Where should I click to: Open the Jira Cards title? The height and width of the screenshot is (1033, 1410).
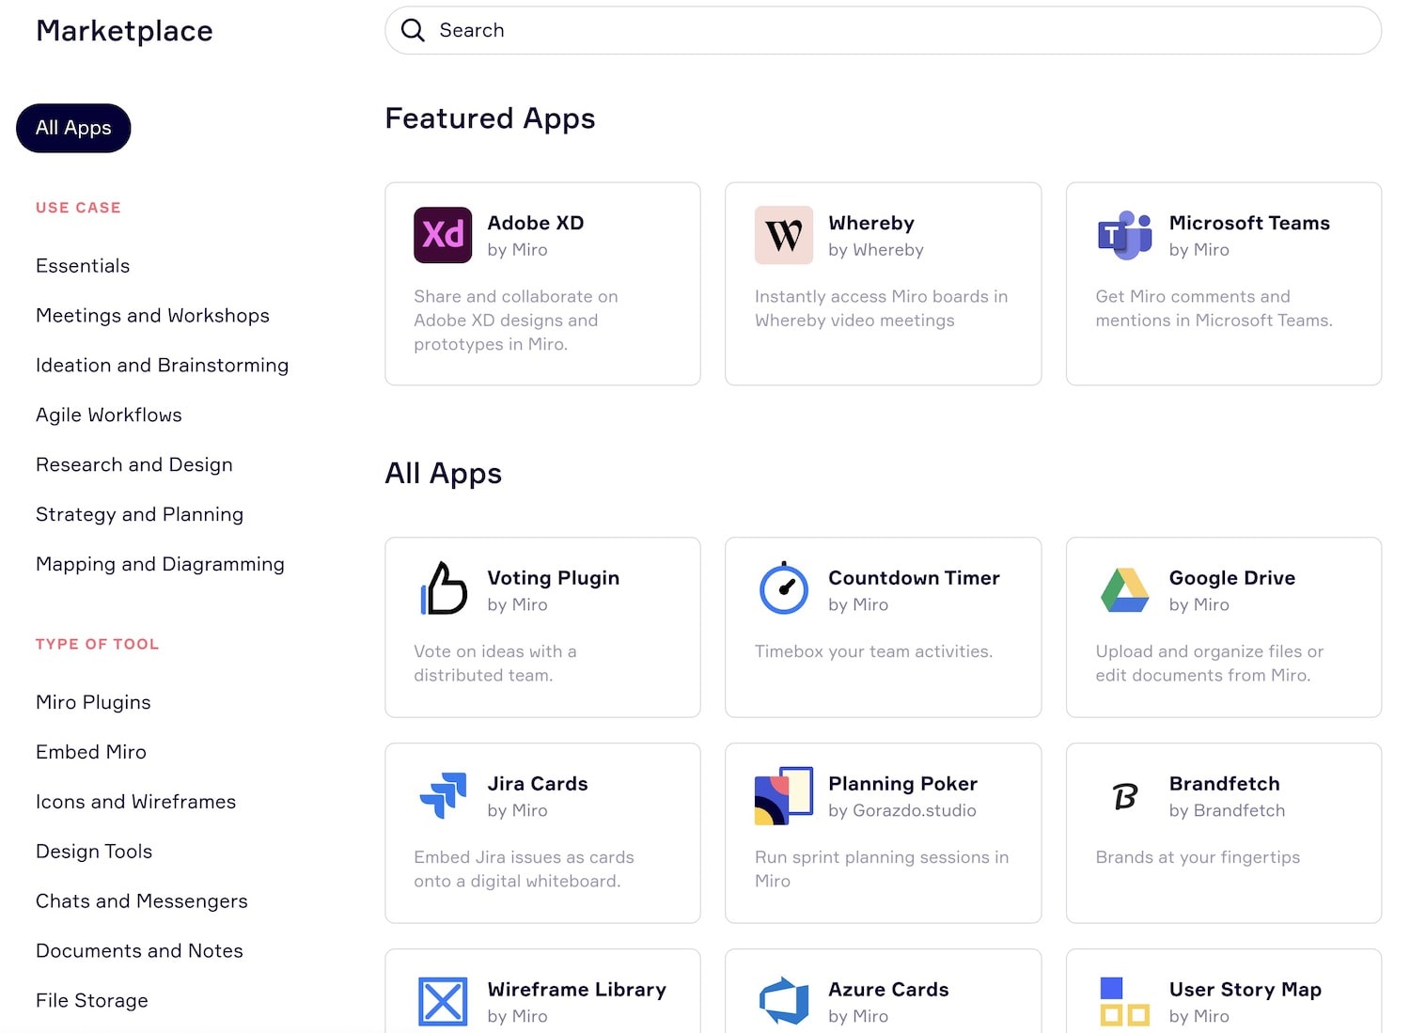pyautogui.click(x=538, y=784)
